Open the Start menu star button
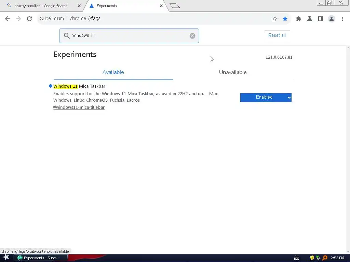This screenshot has height=262, width=350. tap(6, 258)
